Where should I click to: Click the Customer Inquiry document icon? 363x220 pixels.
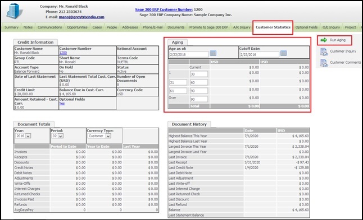tap(324, 52)
